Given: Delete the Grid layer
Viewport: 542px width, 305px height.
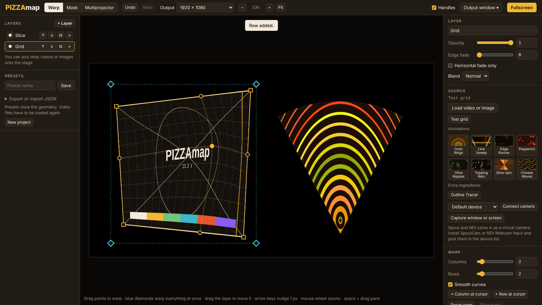Looking at the screenshot, I should coord(69,46).
